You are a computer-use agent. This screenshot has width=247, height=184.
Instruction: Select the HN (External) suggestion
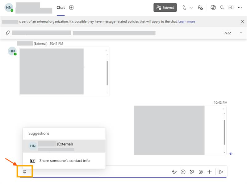(x=64, y=146)
